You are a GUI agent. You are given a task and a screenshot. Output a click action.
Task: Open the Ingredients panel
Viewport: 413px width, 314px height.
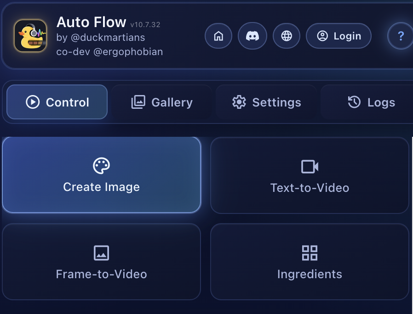click(309, 262)
